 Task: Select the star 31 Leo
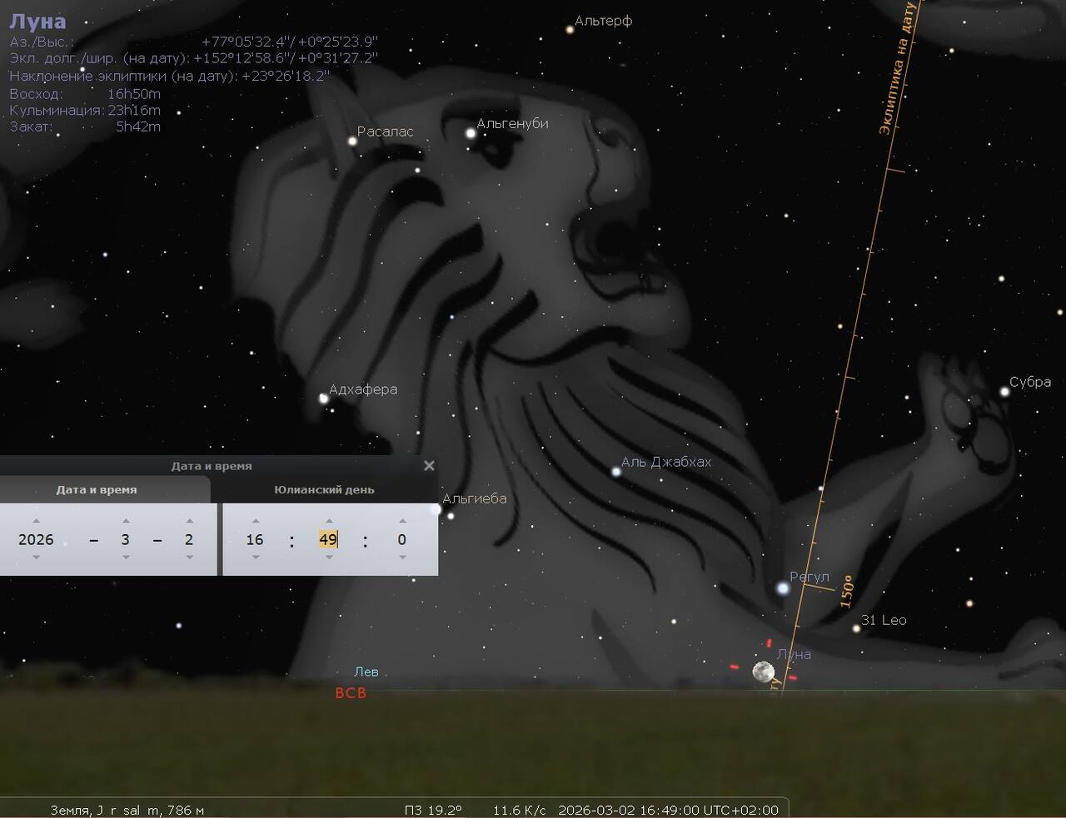[x=856, y=628]
